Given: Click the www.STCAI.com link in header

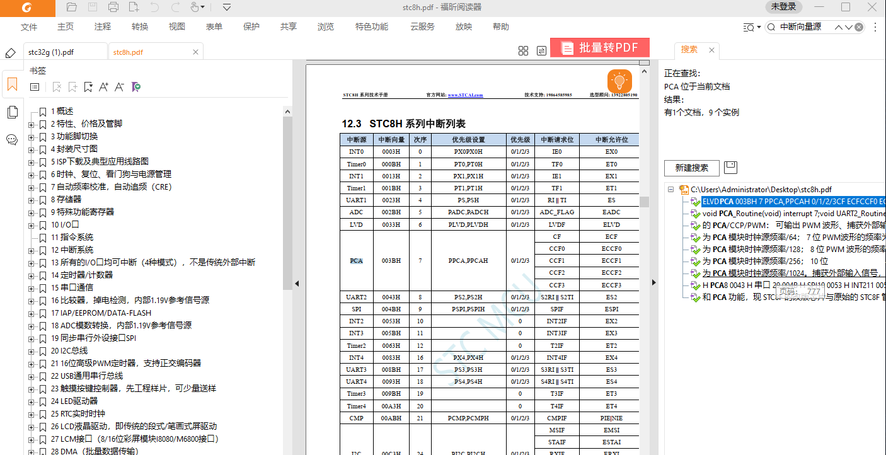Looking at the screenshot, I should pyautogui.click(x=465, y=95).
